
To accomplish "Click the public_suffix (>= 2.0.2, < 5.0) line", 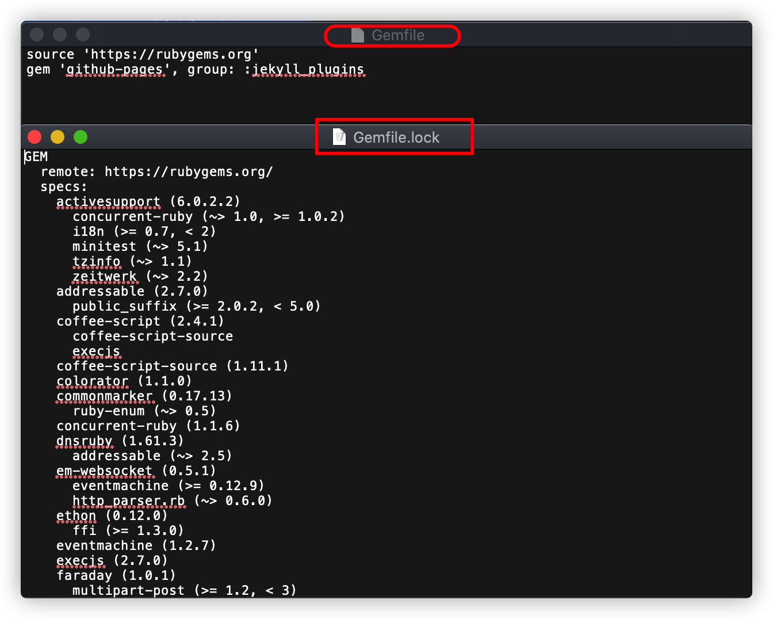I will 197,307.
